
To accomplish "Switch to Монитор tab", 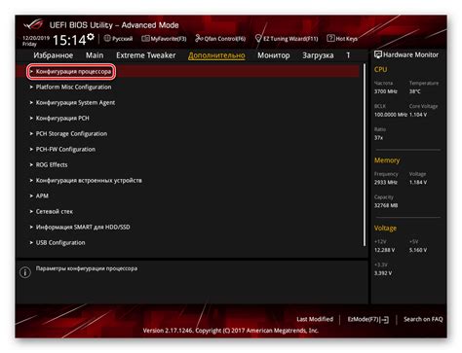I will (274, 55).
